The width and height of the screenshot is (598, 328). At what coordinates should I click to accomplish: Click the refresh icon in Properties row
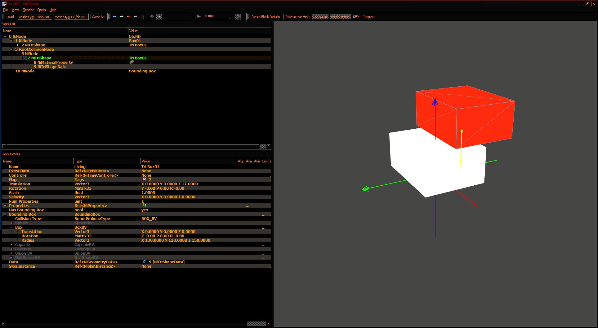pos(144,205)
